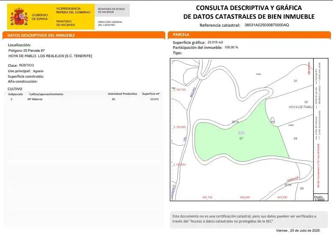This screenshot has width=333, height=235.
Task: Click the 'Escala: 1/3000' scale box
Action: tap(321, 197)
